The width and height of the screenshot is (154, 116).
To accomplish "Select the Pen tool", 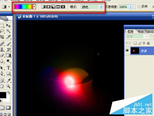I will click(2, 74).
